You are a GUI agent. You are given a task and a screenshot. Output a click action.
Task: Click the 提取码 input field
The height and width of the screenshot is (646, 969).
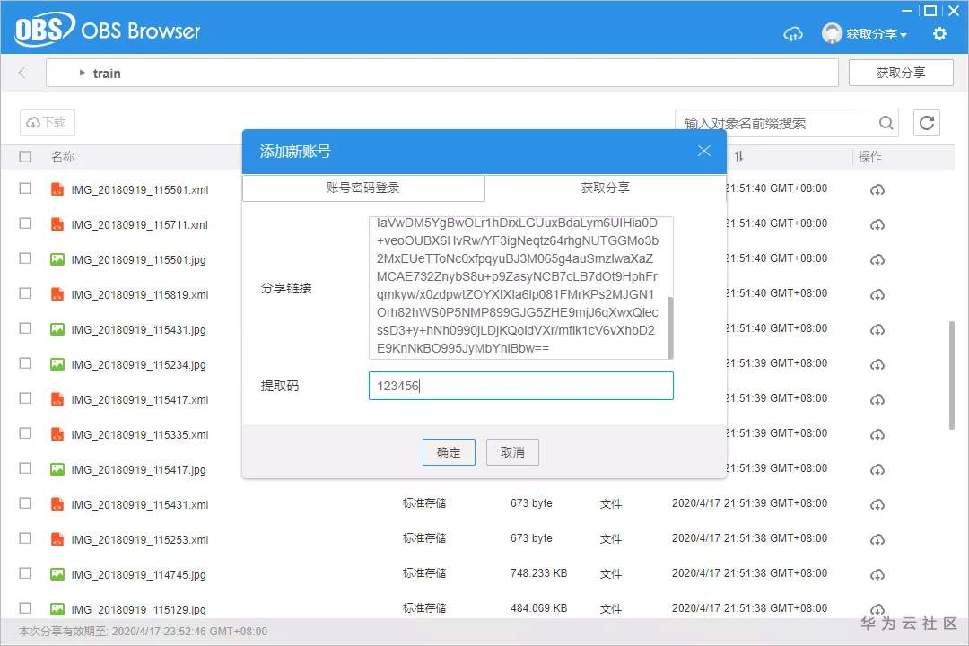pyautogui.click(x=521, y=386)
